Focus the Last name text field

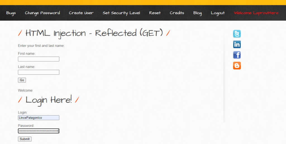pos(39,72)
